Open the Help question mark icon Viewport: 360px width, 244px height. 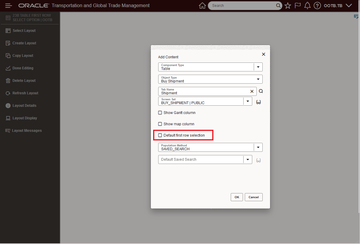[317, 6]
